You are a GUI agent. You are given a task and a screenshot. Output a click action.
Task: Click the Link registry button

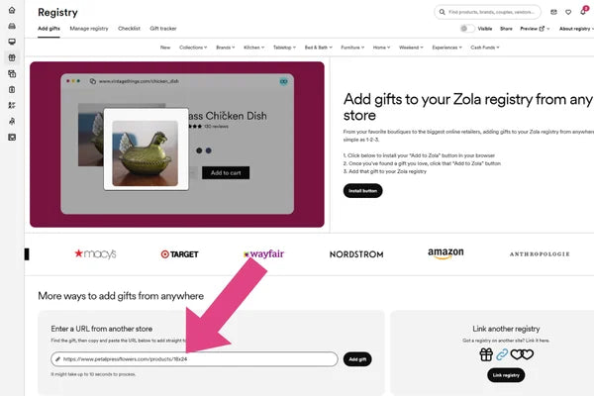click(506, 375)
